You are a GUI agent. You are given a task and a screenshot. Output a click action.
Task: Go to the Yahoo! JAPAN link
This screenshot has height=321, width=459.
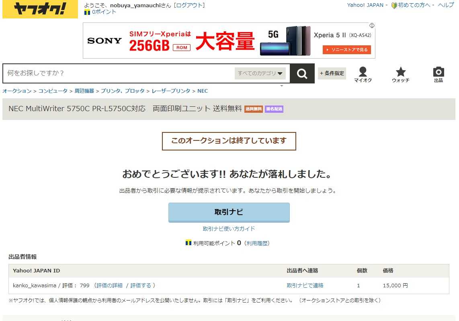pyautogui.click(x=365, y=5)
